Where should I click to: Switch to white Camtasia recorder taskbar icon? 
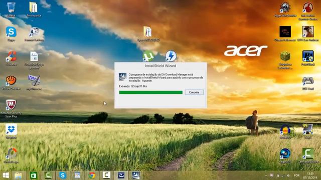[106, 175]
